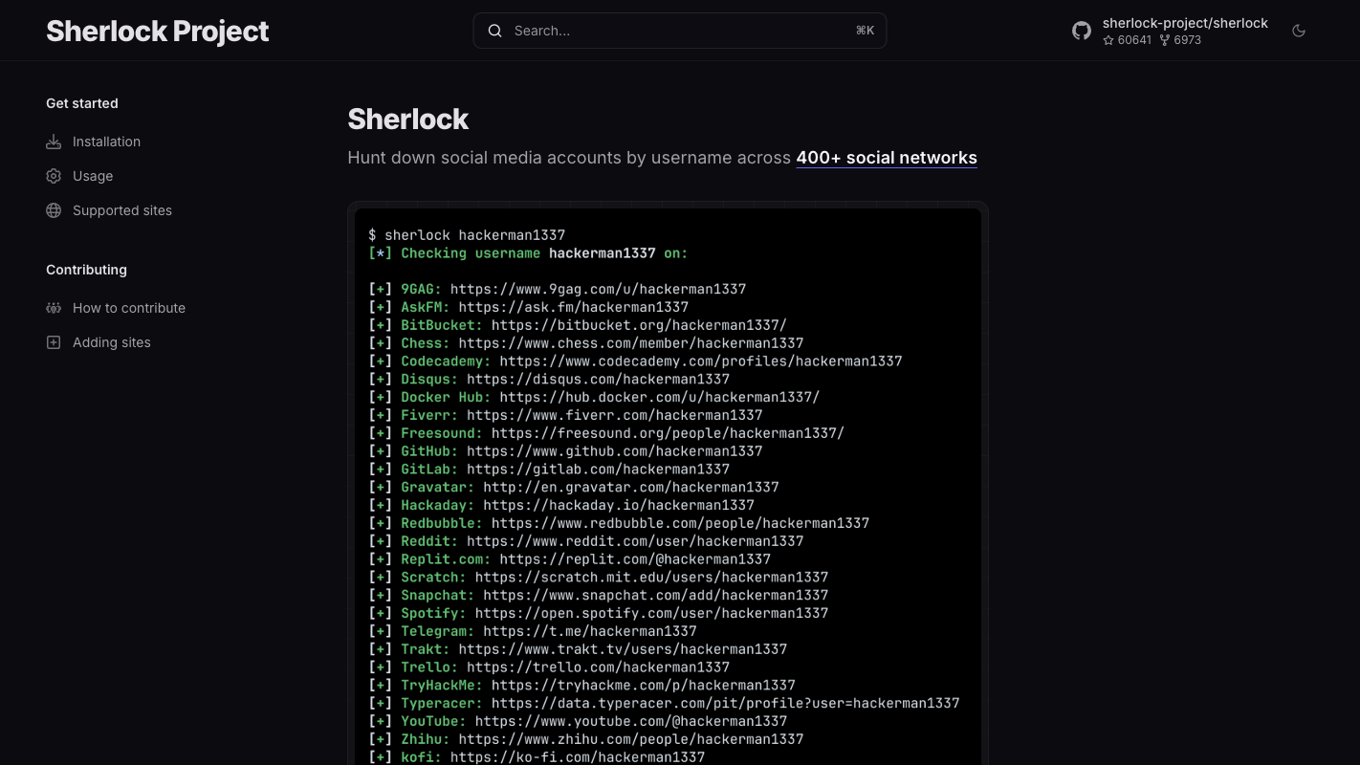The width and height of the screenshot is (1360, 765).
Task: Open the Usage page
Action: coord(93,176)
